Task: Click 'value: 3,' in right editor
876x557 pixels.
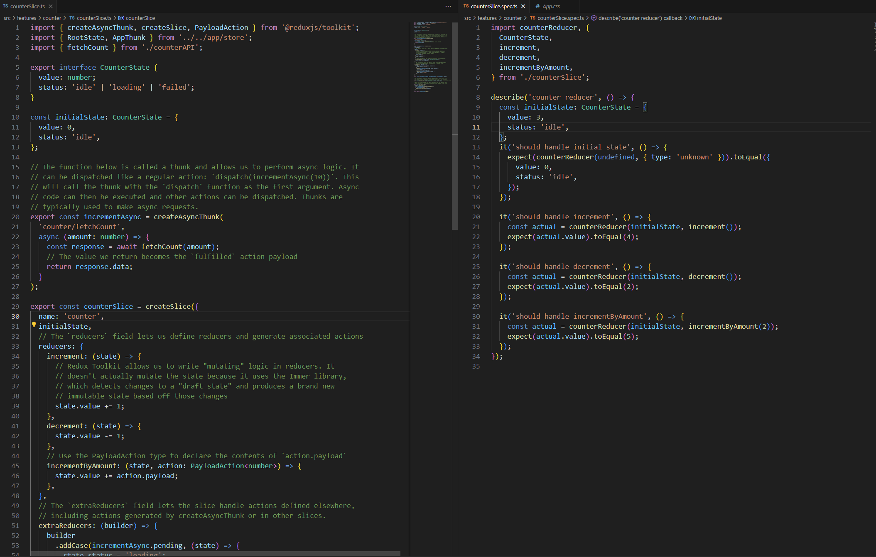Action: tap(525, 117)
